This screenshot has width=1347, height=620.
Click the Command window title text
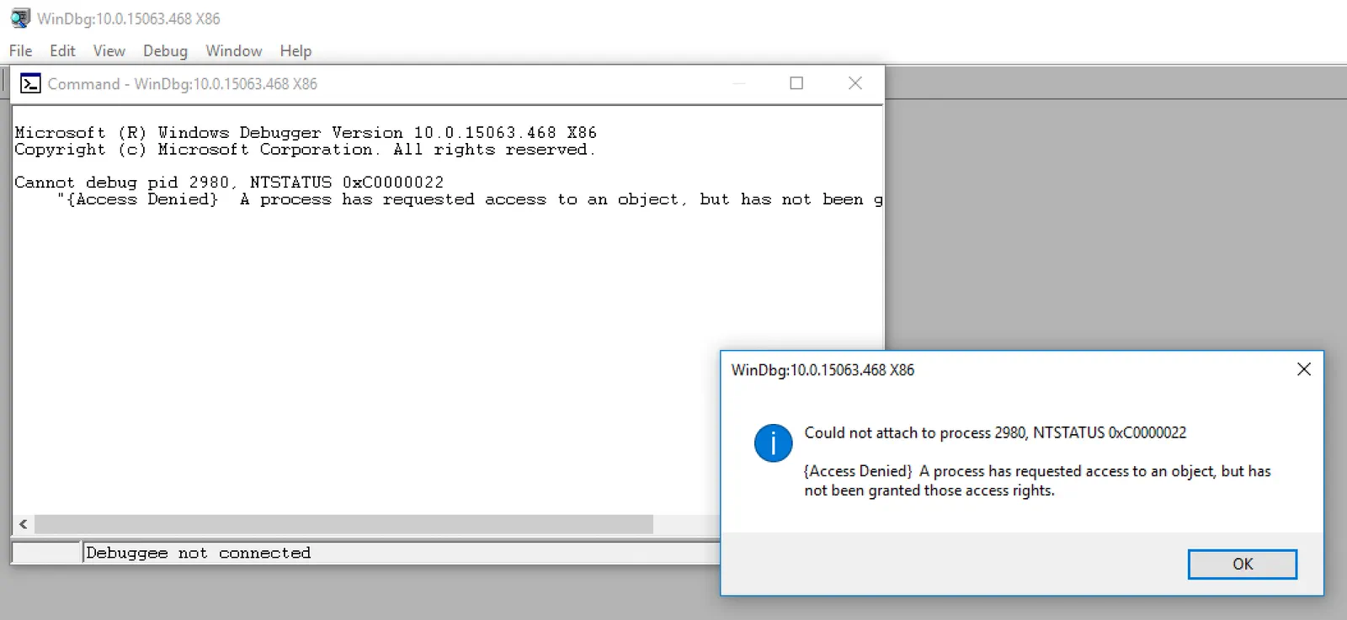pyautogui.click(x=183, y=83)
